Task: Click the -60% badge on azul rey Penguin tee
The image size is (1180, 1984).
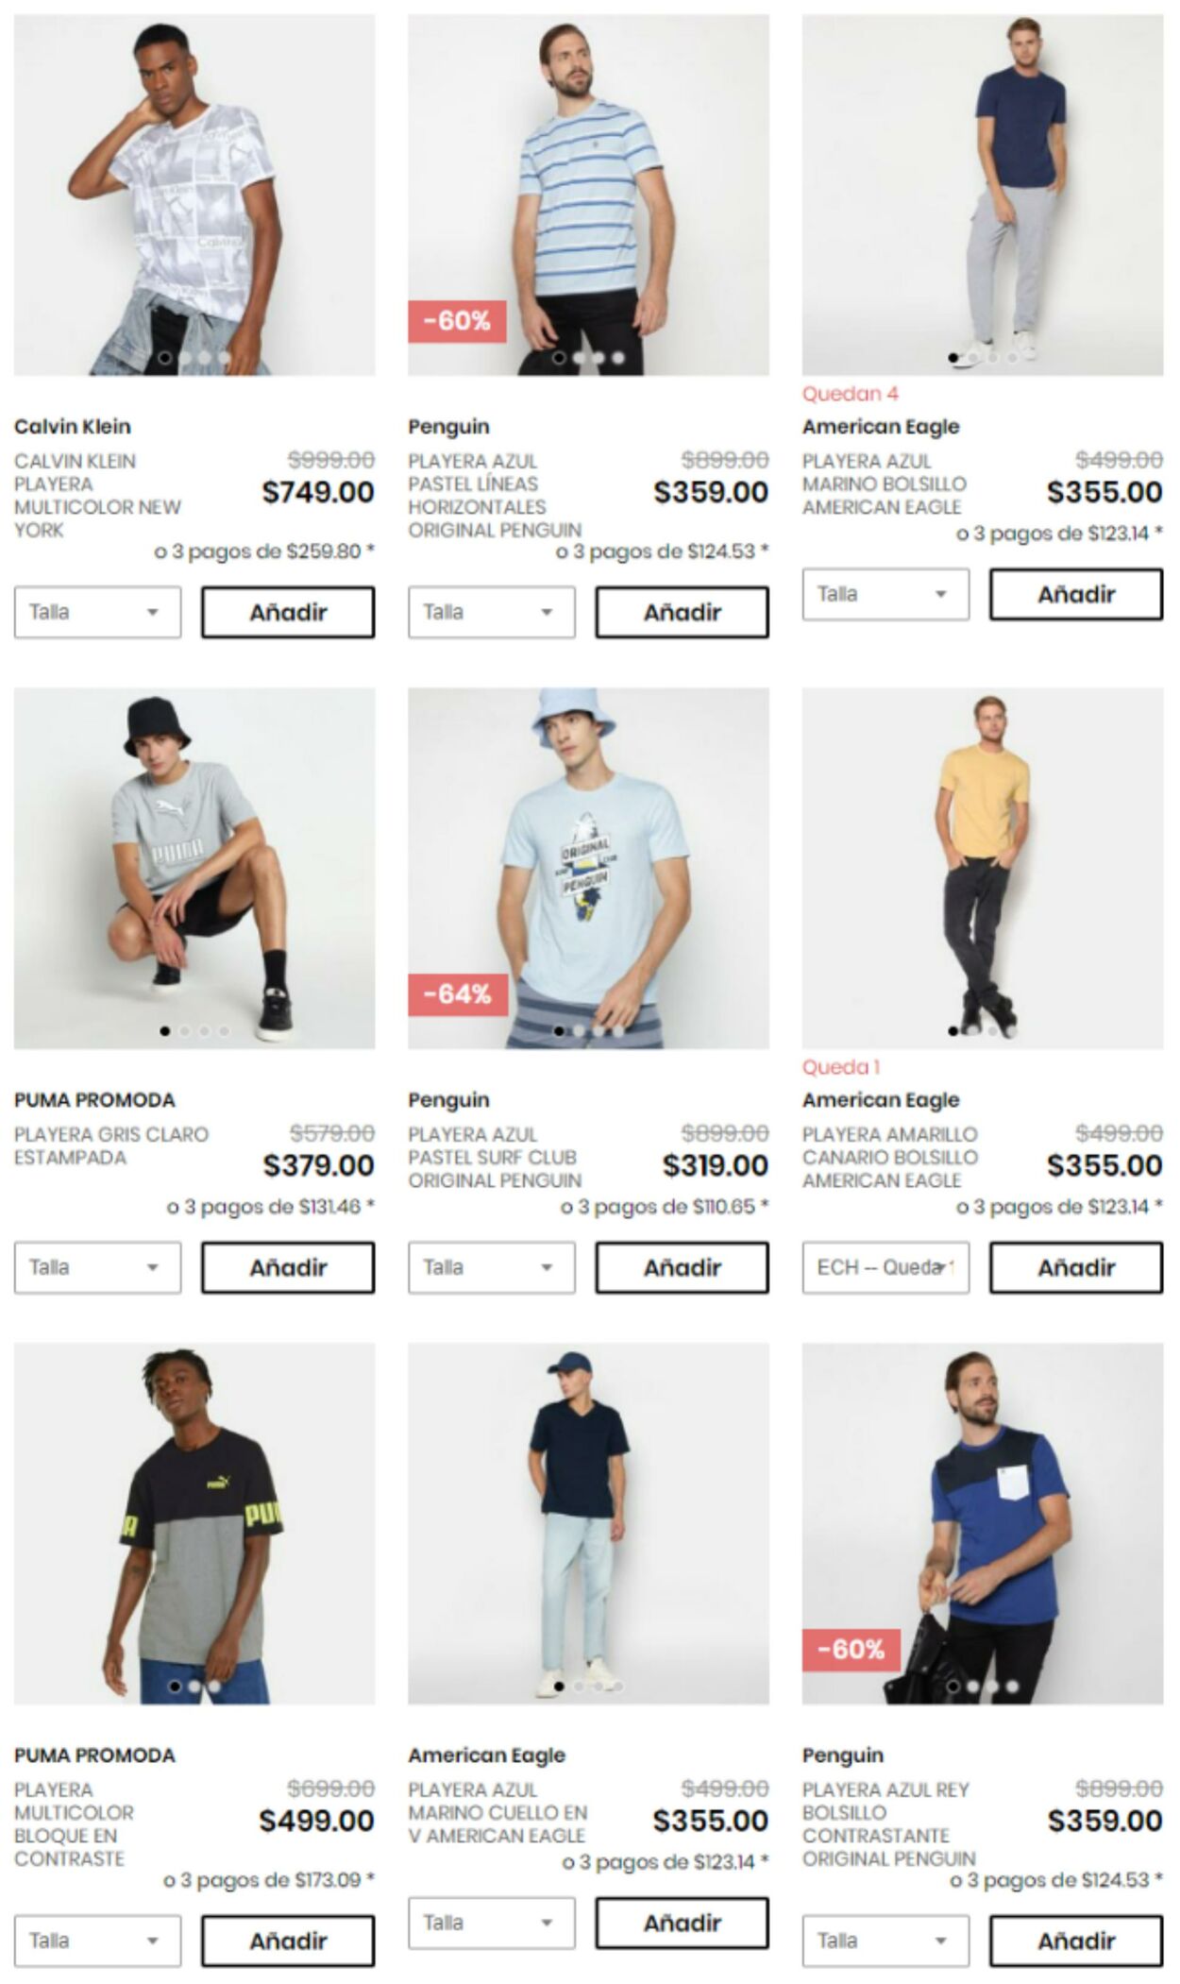Action: coord(851,1650)
